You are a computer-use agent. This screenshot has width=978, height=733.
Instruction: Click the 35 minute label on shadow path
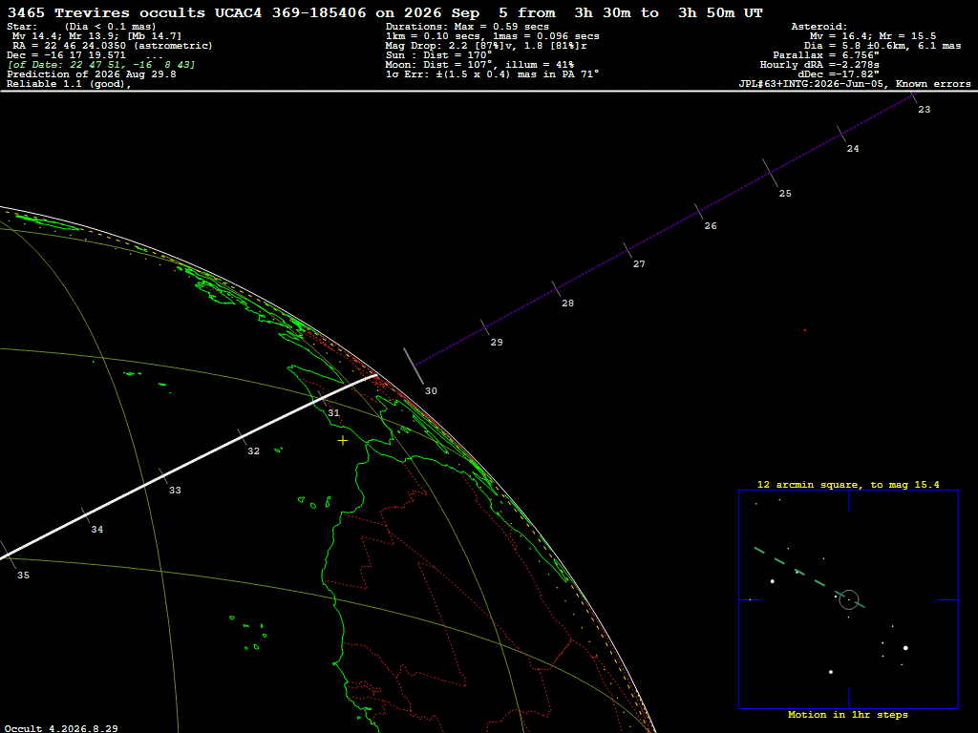point(23,575)
